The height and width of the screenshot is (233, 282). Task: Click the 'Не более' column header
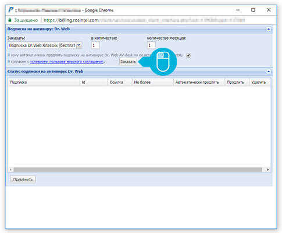tap(152, 82)
